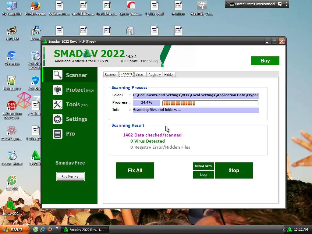This screenshot has height=234, width=312.
Task: Click Smadav 2022 taskbar button
Action: (x=85, y=230)
